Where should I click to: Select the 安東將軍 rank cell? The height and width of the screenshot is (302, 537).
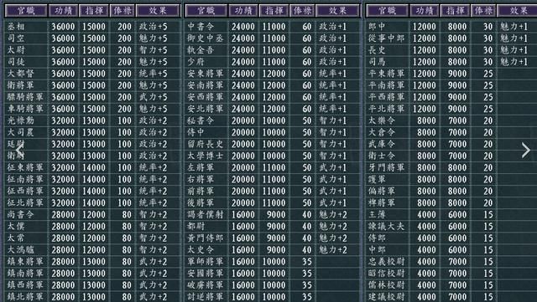coord(205,74)
